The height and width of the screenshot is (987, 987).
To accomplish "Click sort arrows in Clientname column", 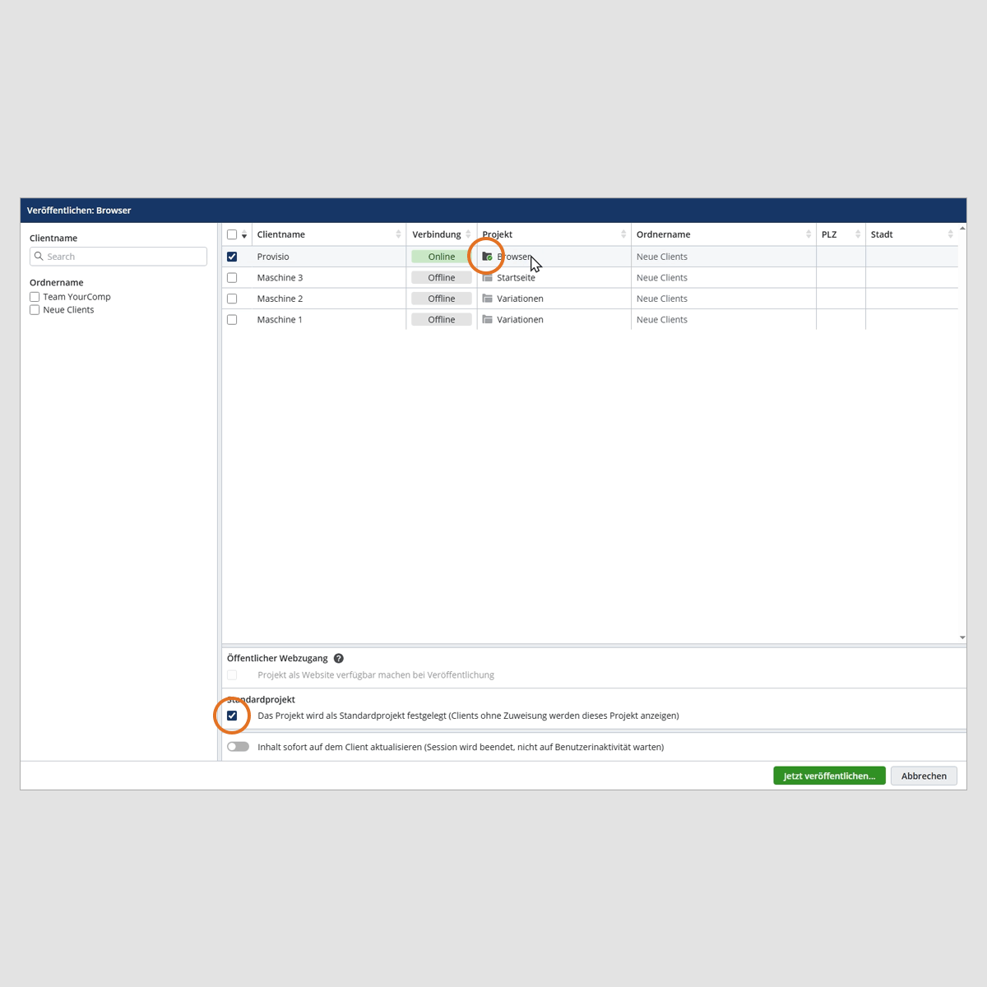I will [398, 234].
